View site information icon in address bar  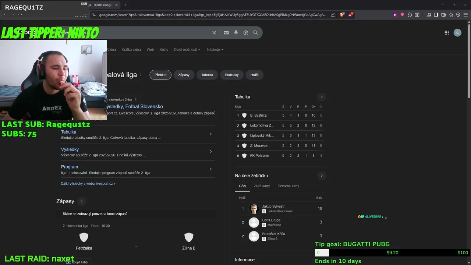click(x=94, y=15)
